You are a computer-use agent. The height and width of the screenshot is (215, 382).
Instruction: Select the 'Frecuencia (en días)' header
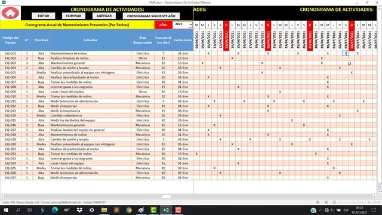pos(163,40)
